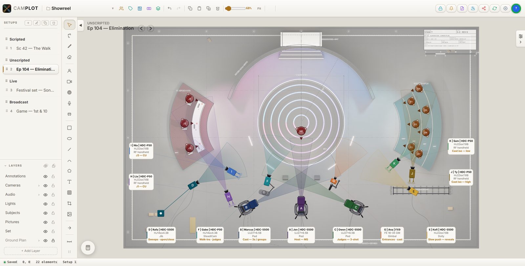
Task: Select Festival set setup
Action: [x=31, y=90]
